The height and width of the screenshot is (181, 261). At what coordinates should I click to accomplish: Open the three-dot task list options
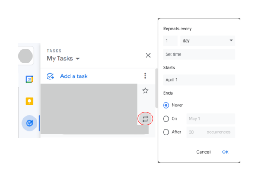click(145, 76)
